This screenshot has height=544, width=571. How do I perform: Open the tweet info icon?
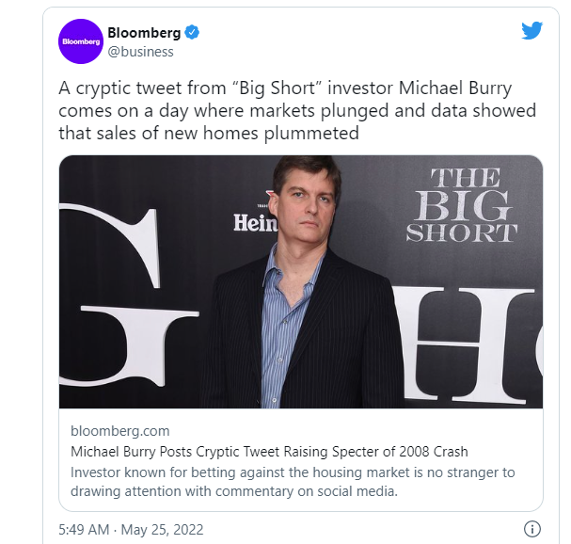pyautogui.click(x=532, y=528)
